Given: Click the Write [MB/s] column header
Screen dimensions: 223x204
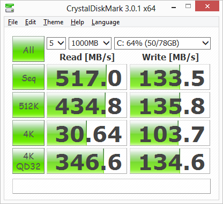Looking at the screenshot, I should pos(170,58).
